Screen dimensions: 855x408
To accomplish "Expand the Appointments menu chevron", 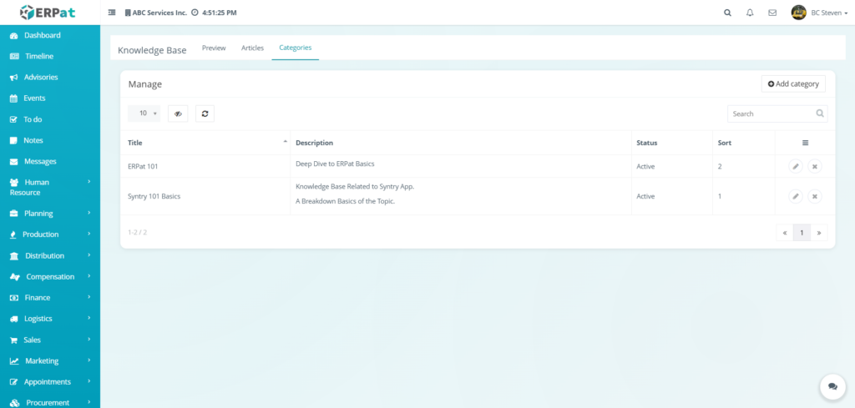I will coord(89,381).
